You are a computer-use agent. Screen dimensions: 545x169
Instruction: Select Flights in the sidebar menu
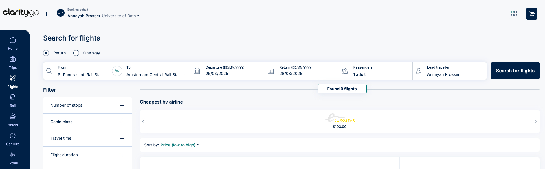pos(13,82)
